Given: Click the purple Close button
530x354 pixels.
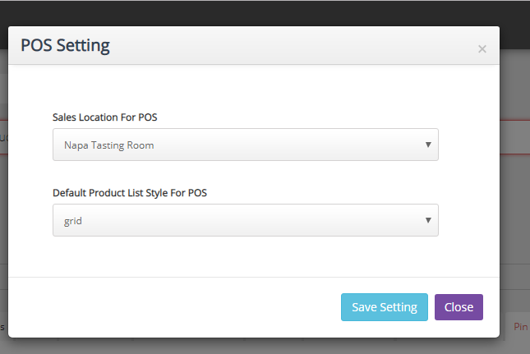Looking at the screenshot, I should pyautogui.click(x=459, y=307).
